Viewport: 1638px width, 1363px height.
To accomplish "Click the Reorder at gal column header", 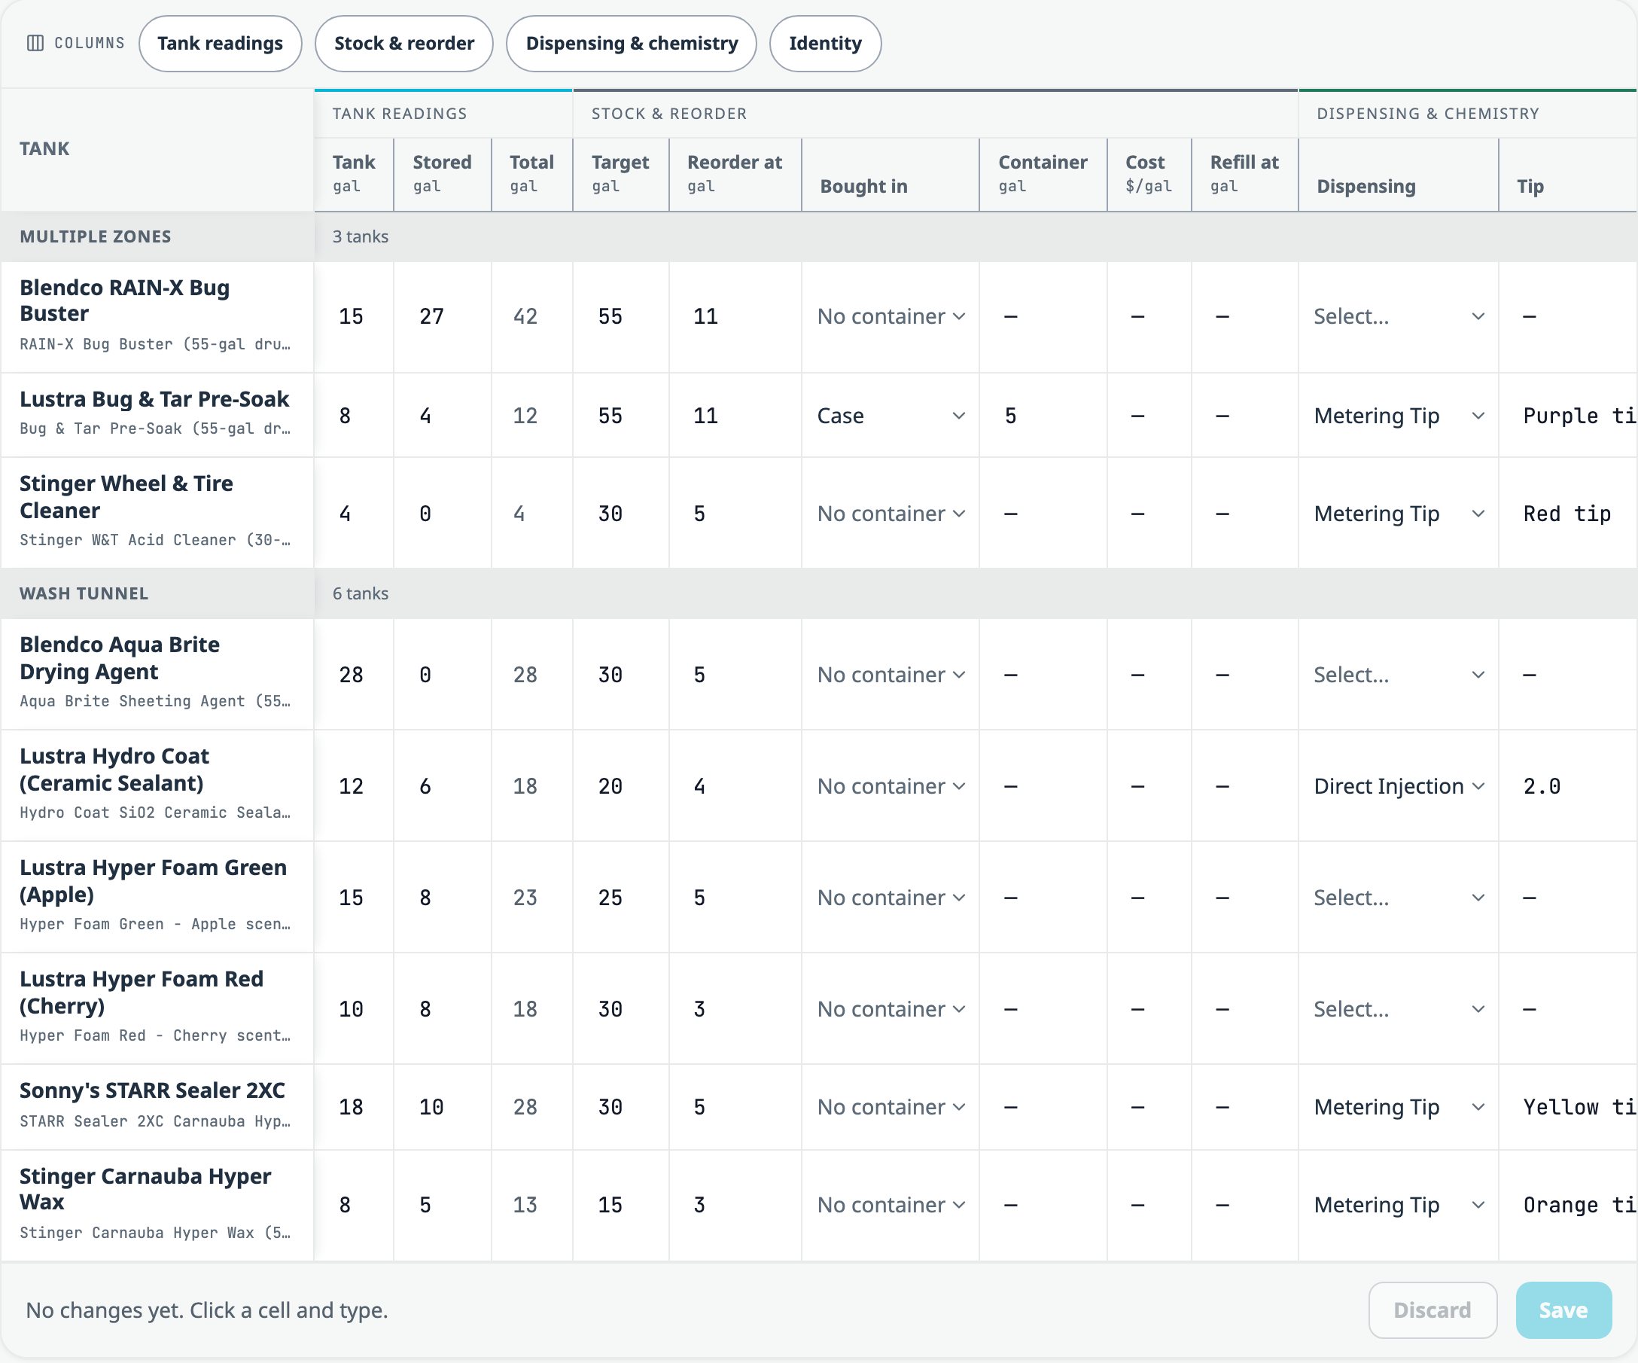I will [734, 173].
